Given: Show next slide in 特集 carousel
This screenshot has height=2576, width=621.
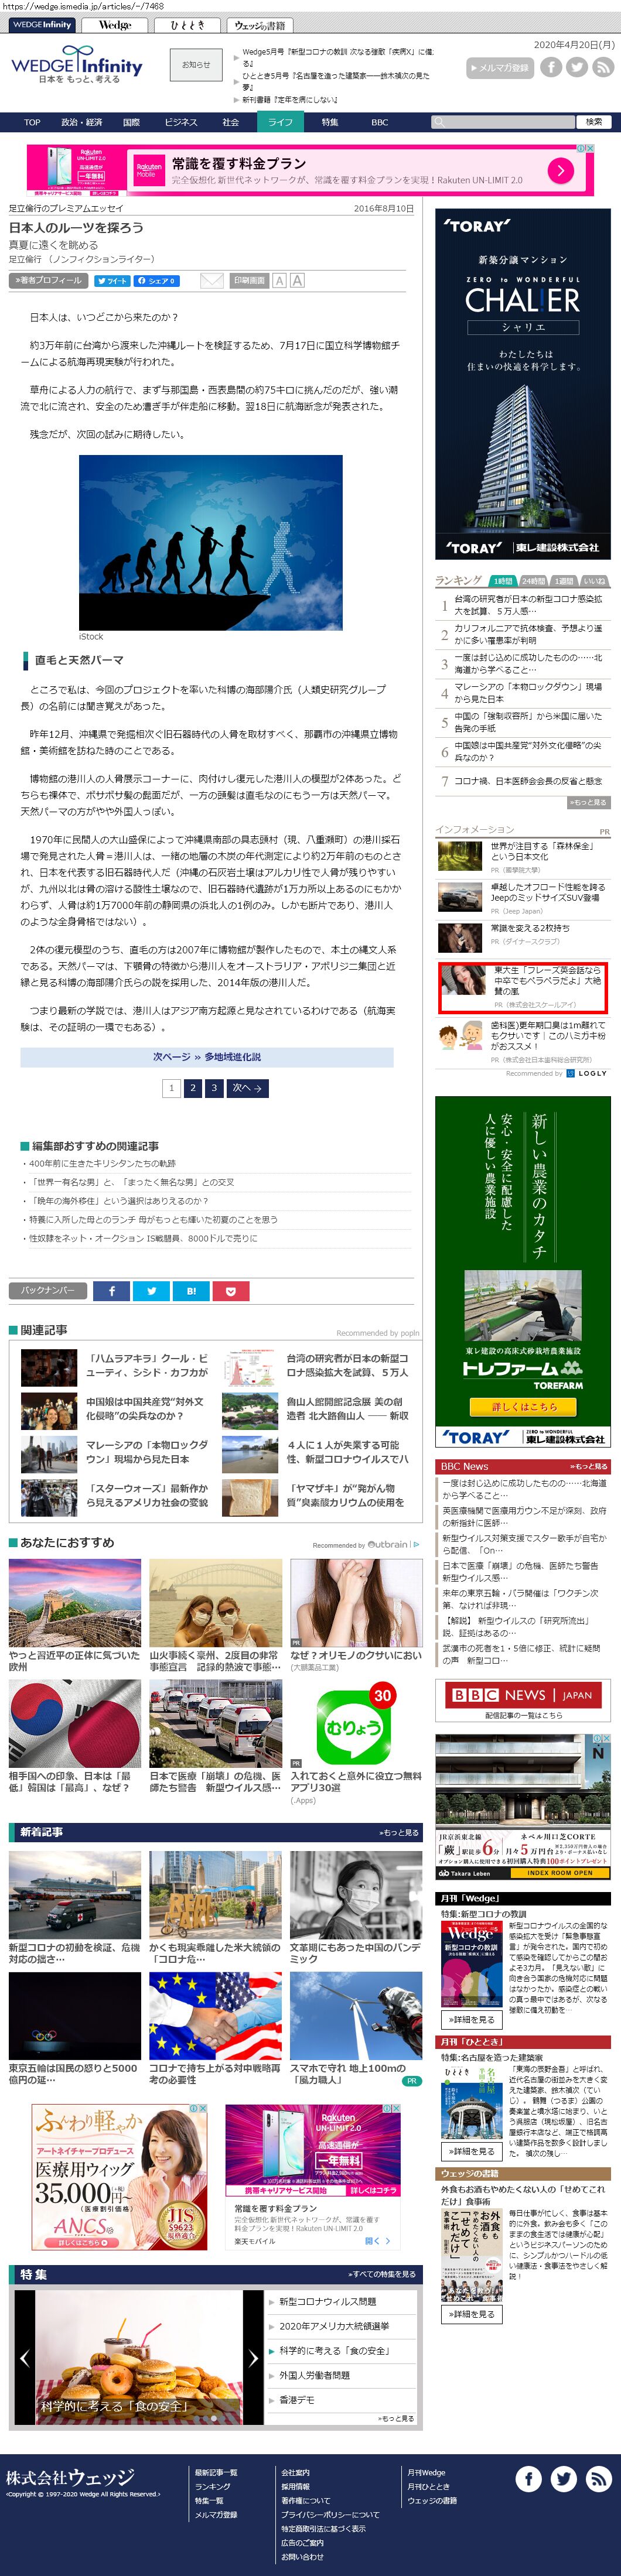Looking at the screenshot, I should click(253, 2358).
